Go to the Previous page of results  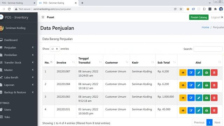pos(199,122)
